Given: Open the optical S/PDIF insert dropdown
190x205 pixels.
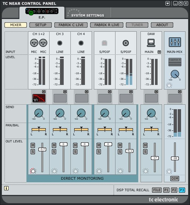Looking at the screenshot, I should 110,92.
